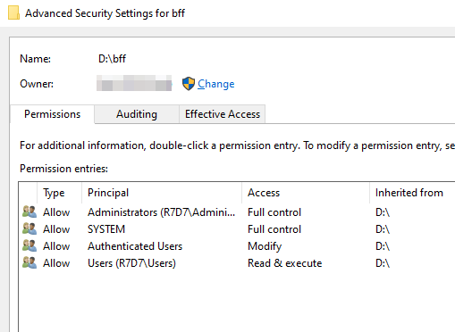Select the Users Read & execute entry
This screenshot has height=332, width=455.
click(237, 263)
